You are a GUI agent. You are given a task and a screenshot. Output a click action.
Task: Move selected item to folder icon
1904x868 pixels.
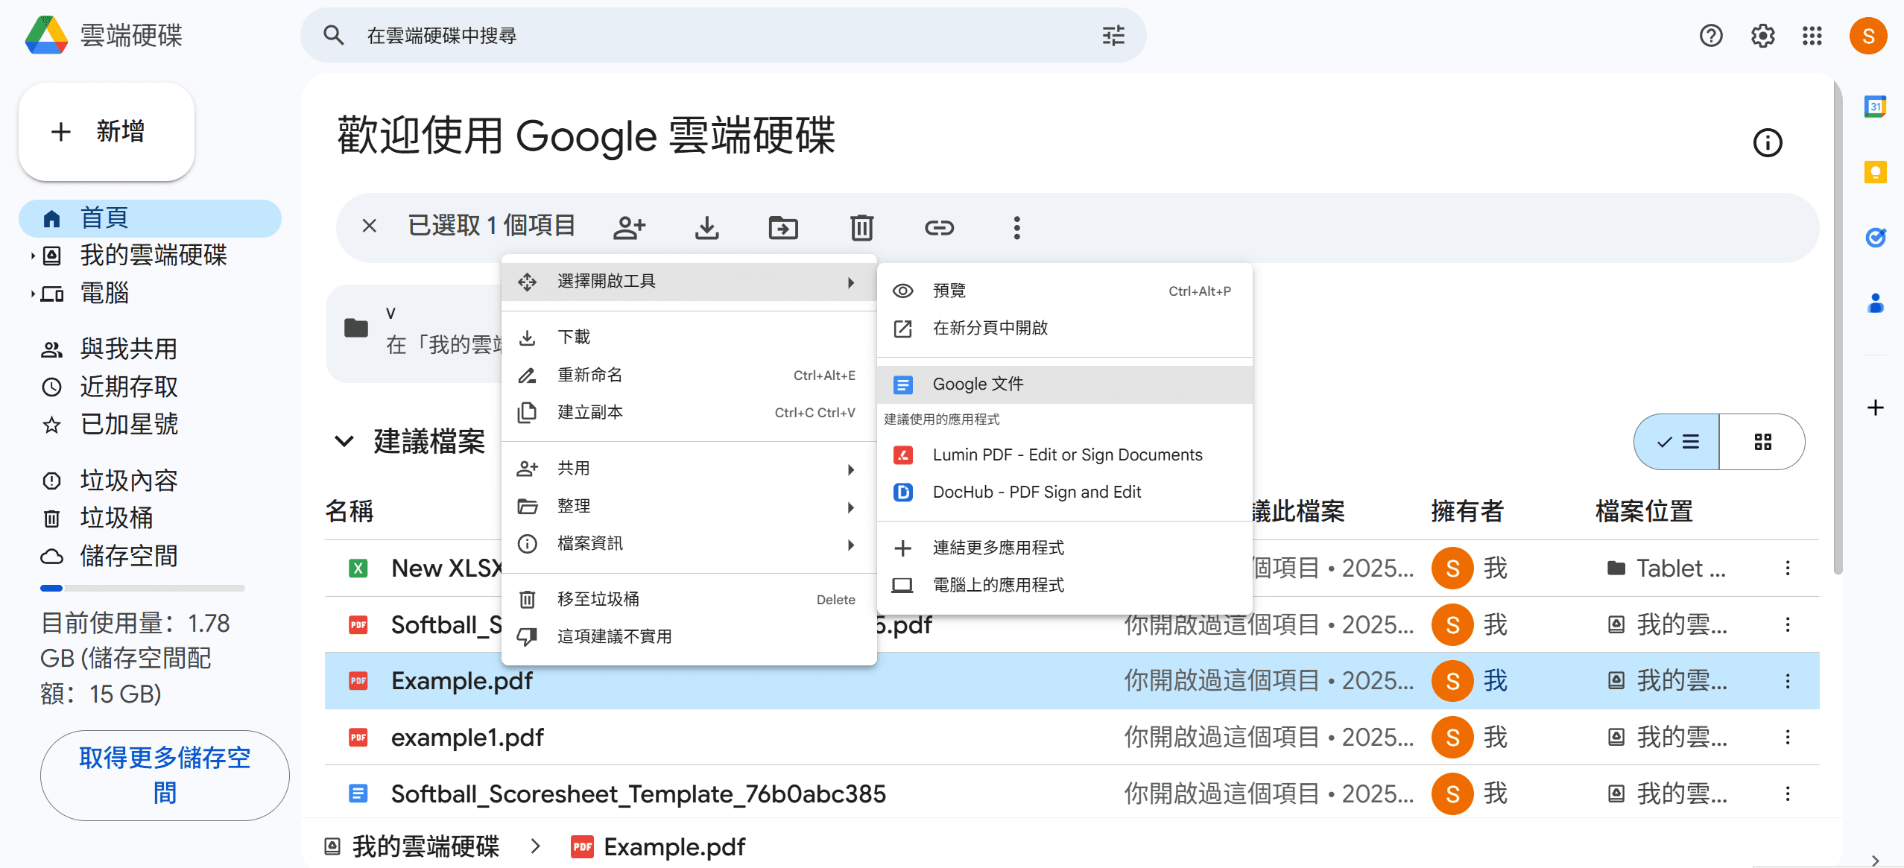pyautogui.click(x=783, y=227)
